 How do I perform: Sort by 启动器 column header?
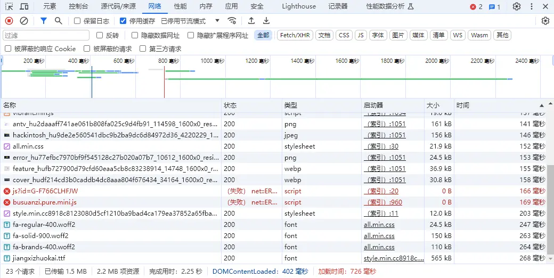393,105
